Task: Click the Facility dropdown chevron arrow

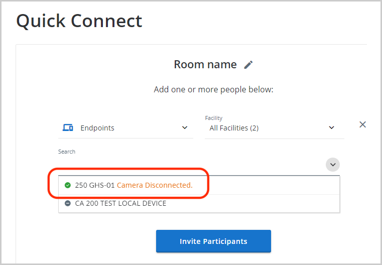Action: [x=331, y=127]
